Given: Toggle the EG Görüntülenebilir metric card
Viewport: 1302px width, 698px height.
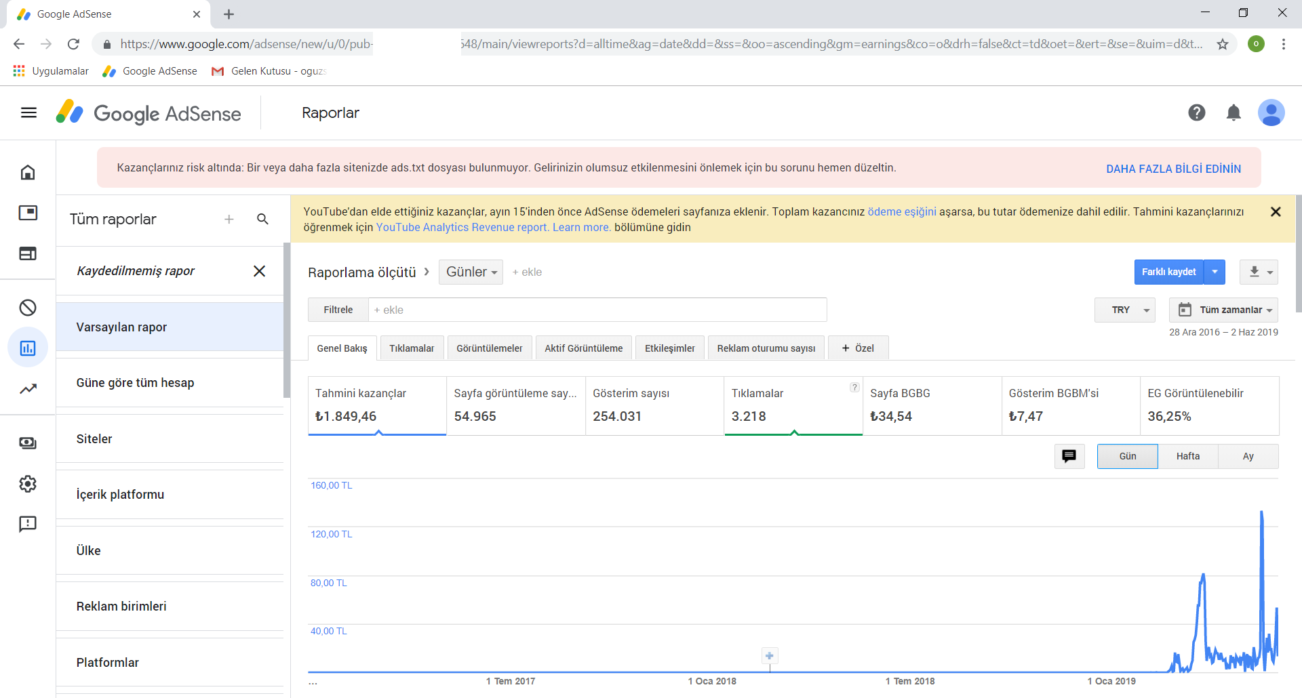Looking at the screenshot, I should pos(1210,405).
